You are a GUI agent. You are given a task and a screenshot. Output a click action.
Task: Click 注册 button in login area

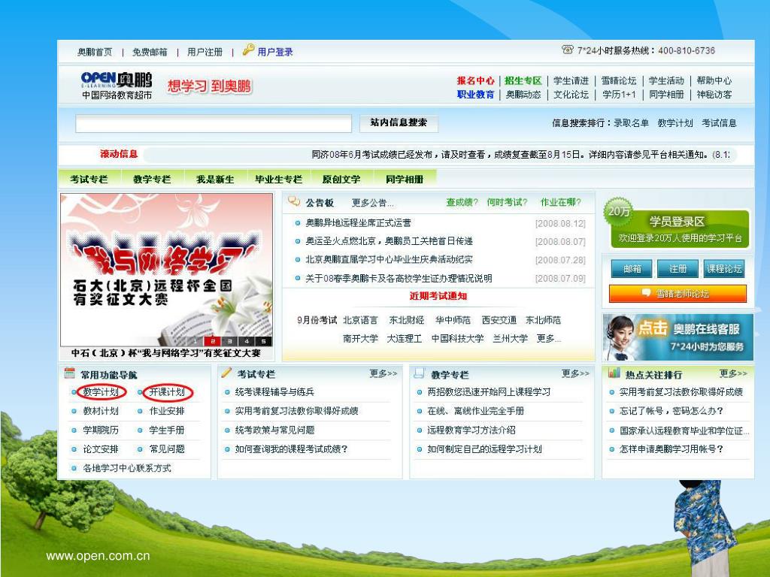(678, 268)
